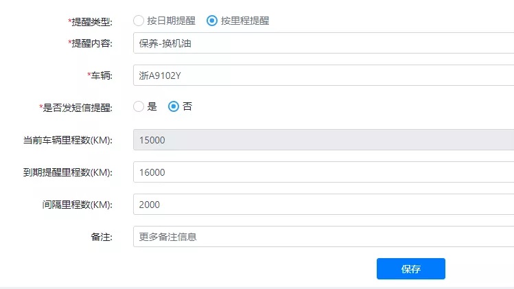Choose 否 for SMS reminder
Viewport: 514px width, 289px height.
(174, 106)
